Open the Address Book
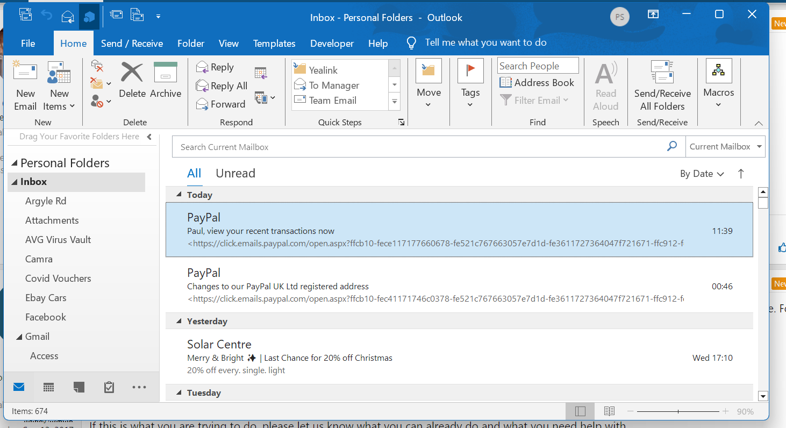This screenshot has width=786, height=428. pos(537,83)
